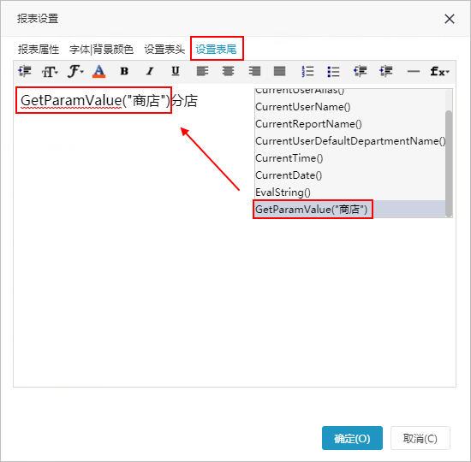This screenshot has height=462, width=471.
Task: Align text to the left
Action: pyautogui.click(x=202, y=72)
